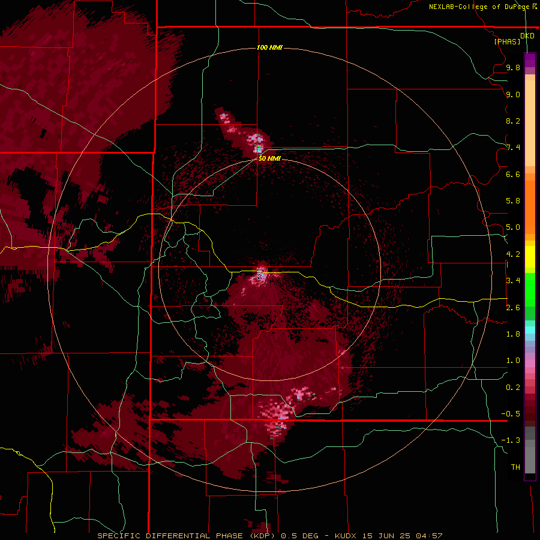The width and height of the screenshot is (540, 540).
Task: Click the 4.2 legend value
Action: [513, 254]
